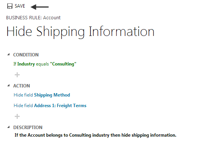202x148 pixels.
Task: Click the DESCRIPTION section header
Action: (28, 128)
